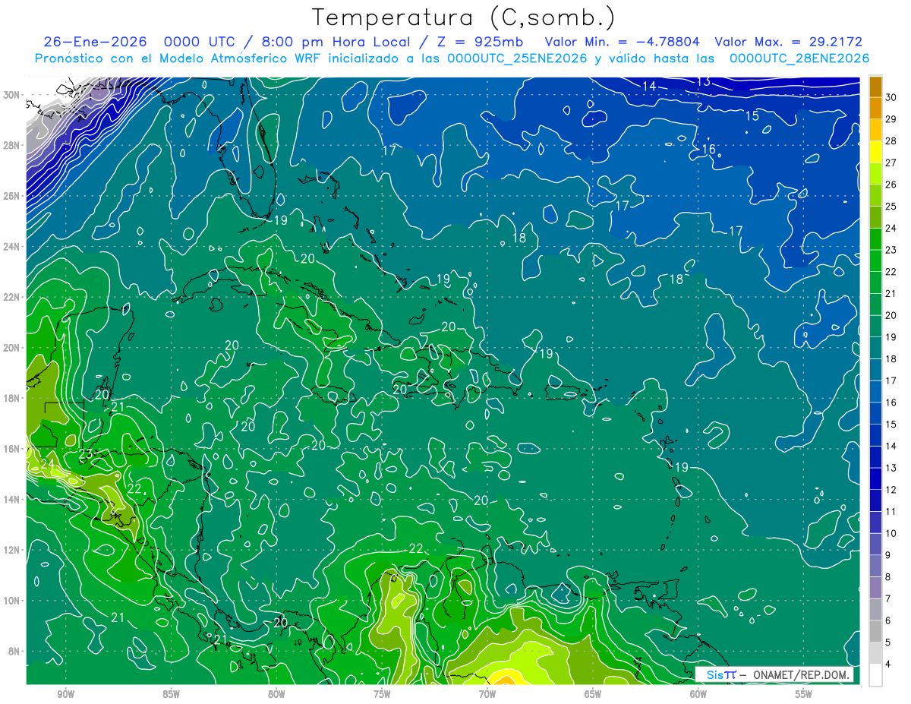Image resolution: width=911 pixels, height=704 pixels.
Task: Click the color bar scale number 10
Action: pyautogui.click(x=891, y=534)
